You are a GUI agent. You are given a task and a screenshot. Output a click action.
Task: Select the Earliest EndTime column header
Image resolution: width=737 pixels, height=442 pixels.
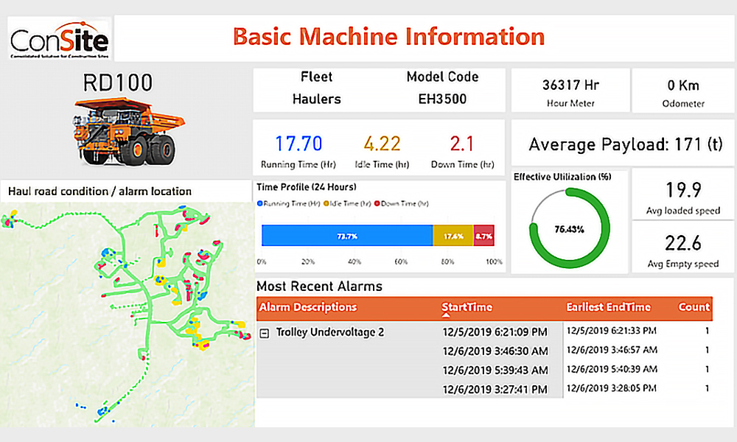click(x=608, y=307)
